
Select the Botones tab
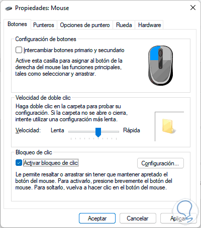coord(17,24)
